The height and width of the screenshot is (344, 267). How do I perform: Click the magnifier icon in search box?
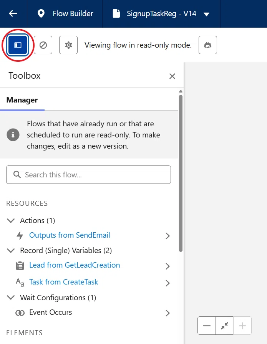tap(17, 175)
